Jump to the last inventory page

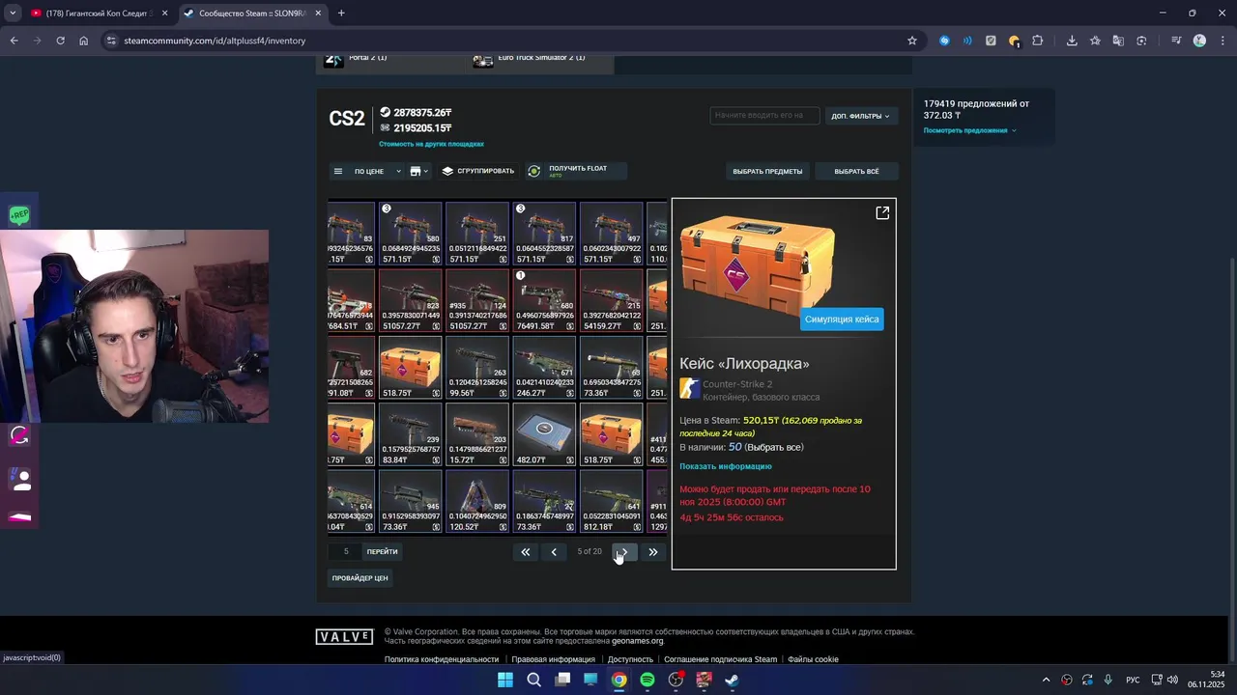(653, 552)
